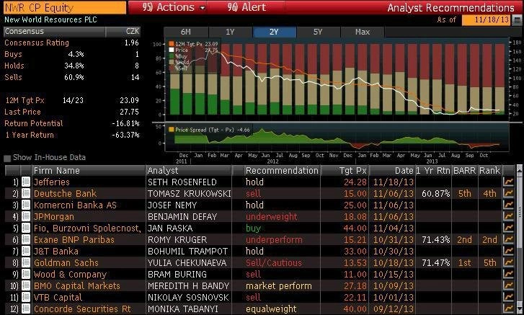Open the J&T Banka document icon
This screenshot has height=315, width=524.
click(26, 251)
